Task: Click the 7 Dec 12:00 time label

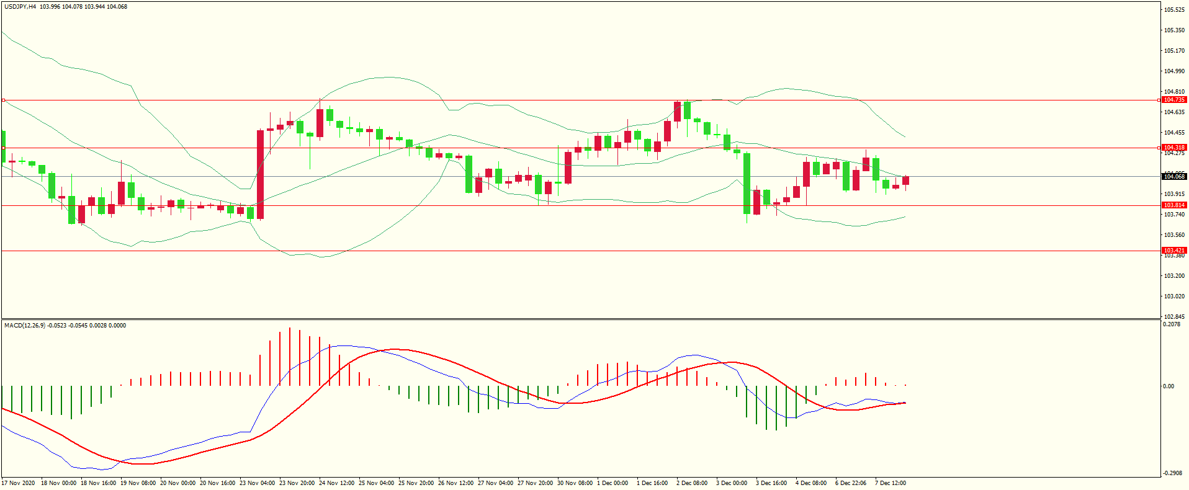Action: click(890, 483)
